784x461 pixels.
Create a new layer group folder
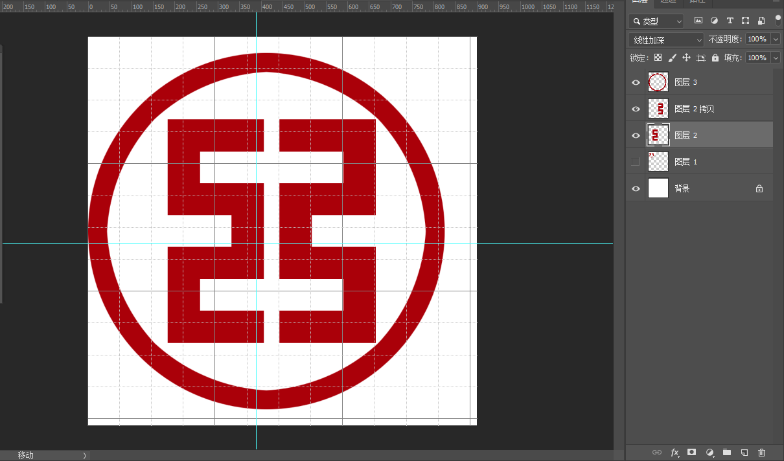(x=727, y=452)
